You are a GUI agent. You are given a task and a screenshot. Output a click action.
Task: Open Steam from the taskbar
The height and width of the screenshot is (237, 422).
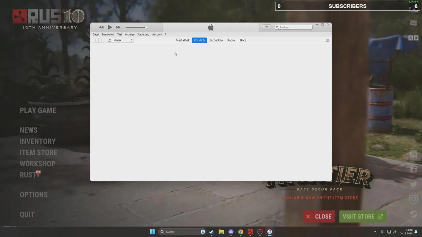tap(211, 232)
